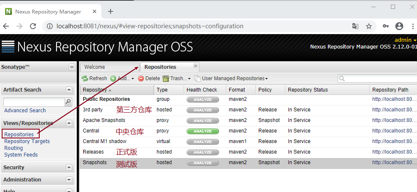Open the Central repository path URL
The height and width of the screenshot is (192, 417).
[394, 131]
